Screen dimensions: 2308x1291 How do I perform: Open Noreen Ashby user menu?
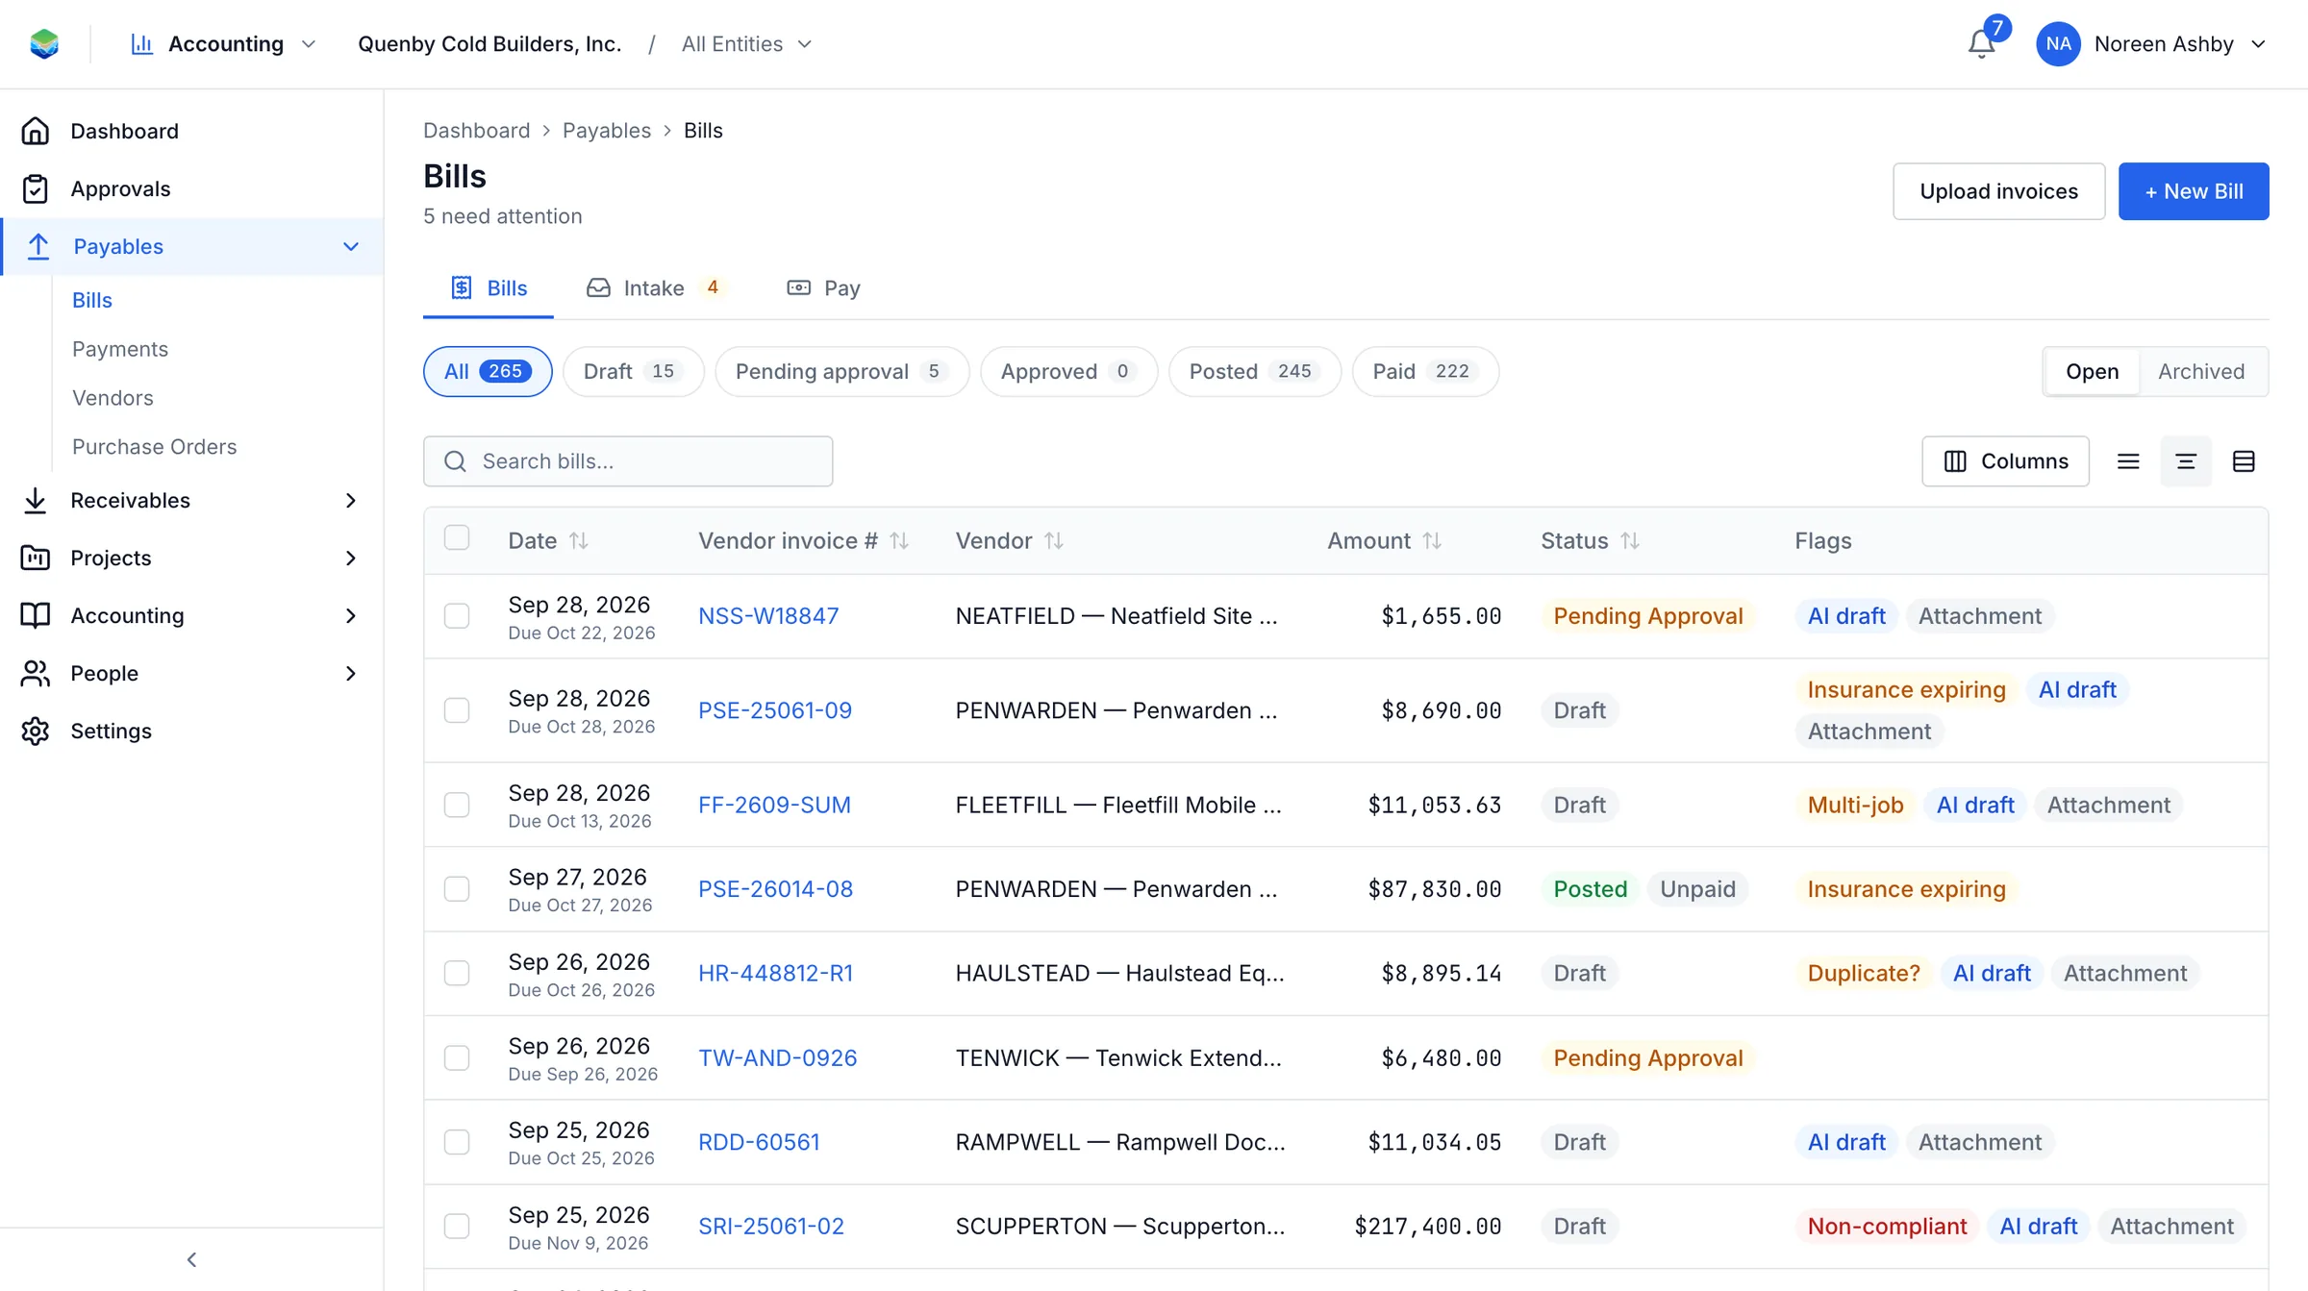2152,44
